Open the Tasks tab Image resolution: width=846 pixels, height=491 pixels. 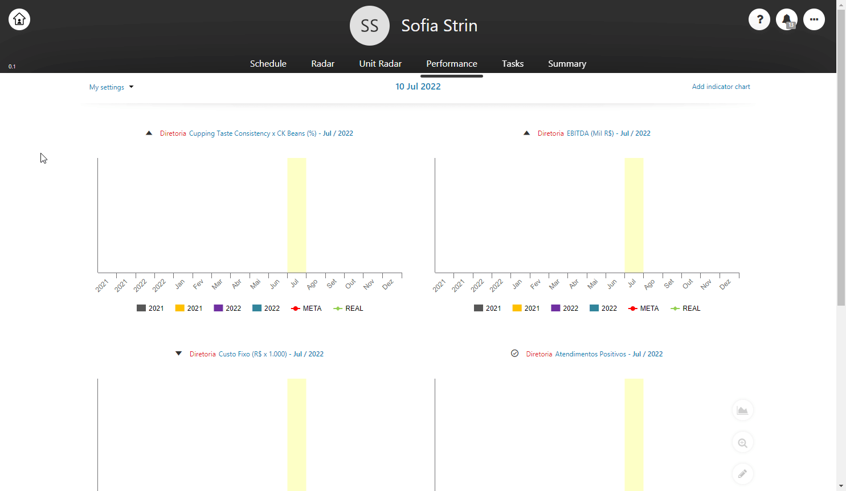click(x=513, y=64)
